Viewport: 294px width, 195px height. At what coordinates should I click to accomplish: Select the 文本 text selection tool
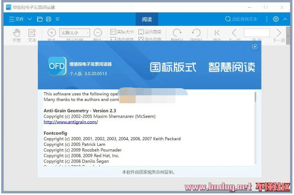tap(32, 35)
